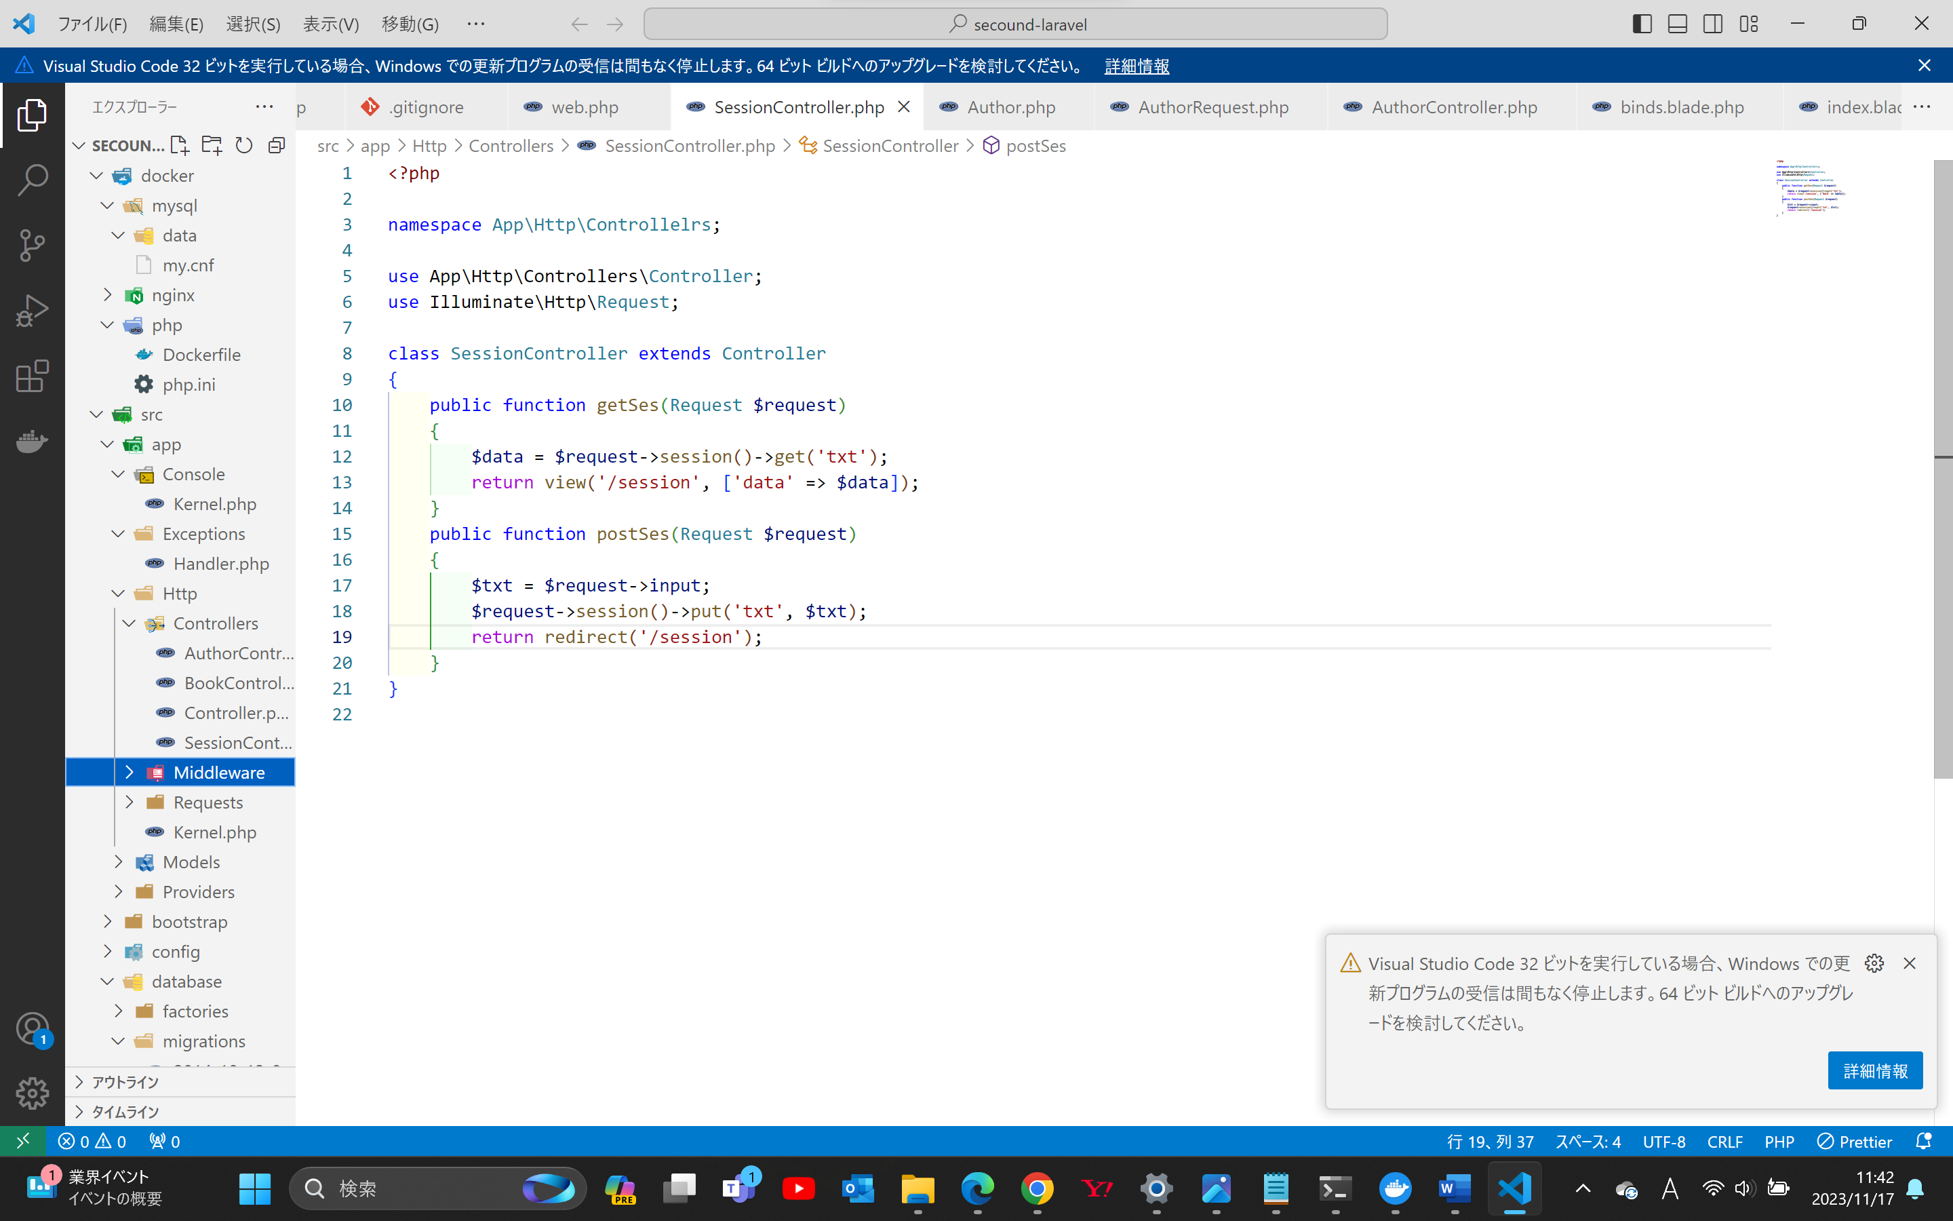Expand the Middleware folder
The height and width of the screenshot is (1221, 1953).
click(129, 772)
